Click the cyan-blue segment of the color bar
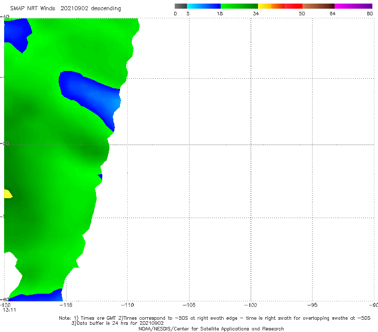 coord(204,6)
